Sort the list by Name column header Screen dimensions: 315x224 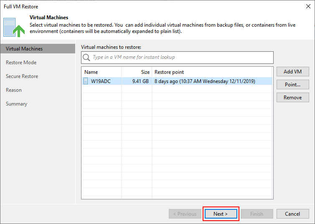click(102, 72)
